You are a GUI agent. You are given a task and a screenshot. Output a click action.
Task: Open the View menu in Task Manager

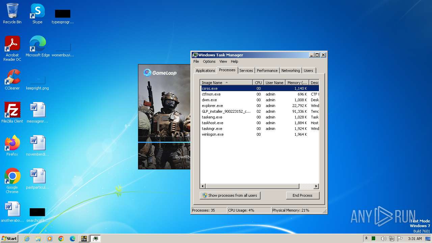(x=223, y=61)
